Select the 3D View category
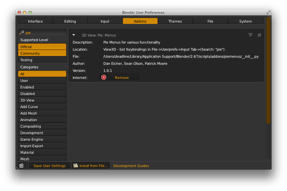This screenshot has height=191, width=287. (x=42, y=100)
